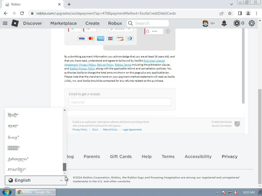Click the Roblox Chrome taskbar button
The image size is (262, 196).
pos(36,192)
